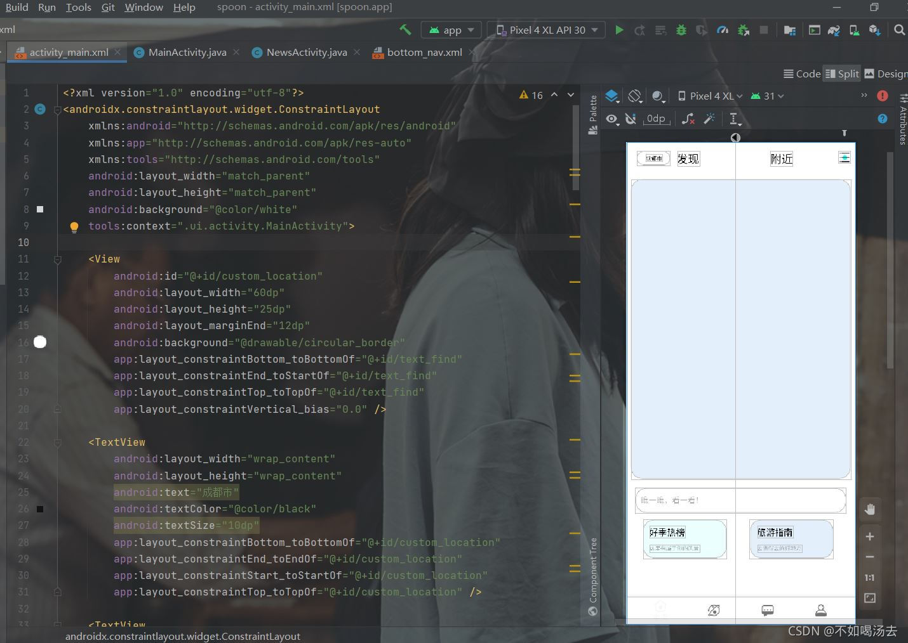Close the MainActivity.java tab

(x=236, y=52)
